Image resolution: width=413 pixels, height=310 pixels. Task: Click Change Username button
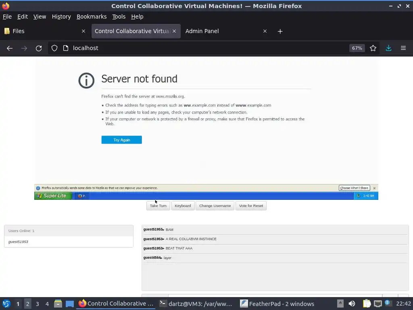tap(215, 206)
